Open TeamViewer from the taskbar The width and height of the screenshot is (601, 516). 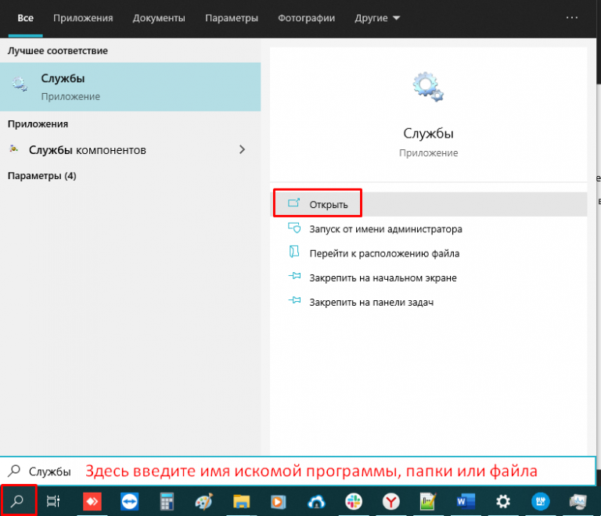point(128,501)
